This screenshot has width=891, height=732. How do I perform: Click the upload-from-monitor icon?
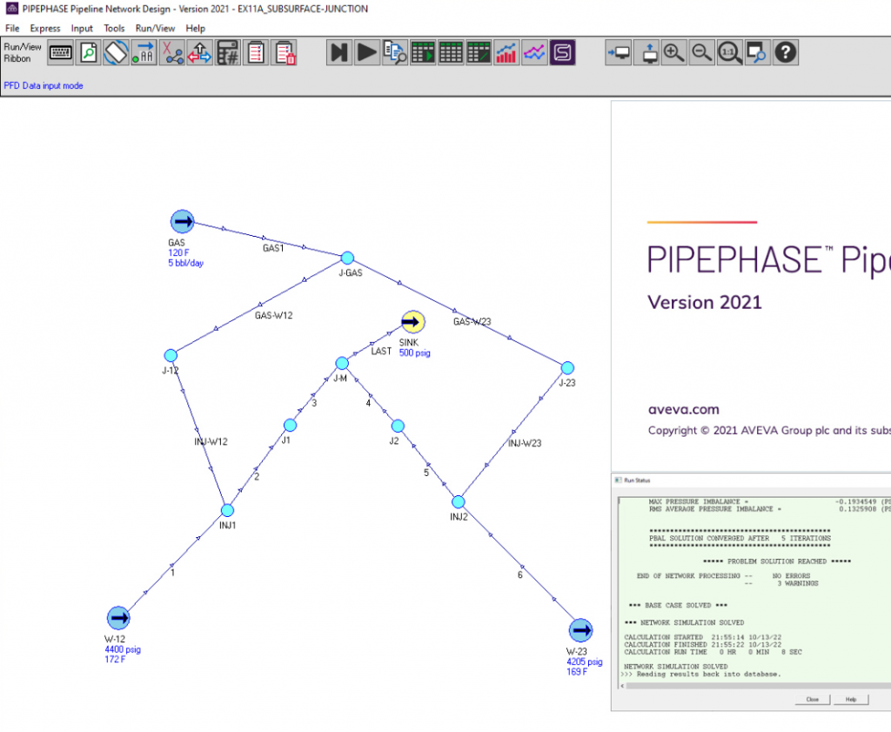[x=646, y=53]
